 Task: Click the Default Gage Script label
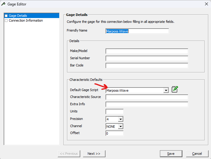click(x=84, y=90)
